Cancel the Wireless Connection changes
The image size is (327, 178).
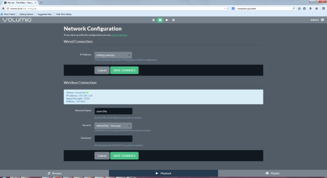102,155
